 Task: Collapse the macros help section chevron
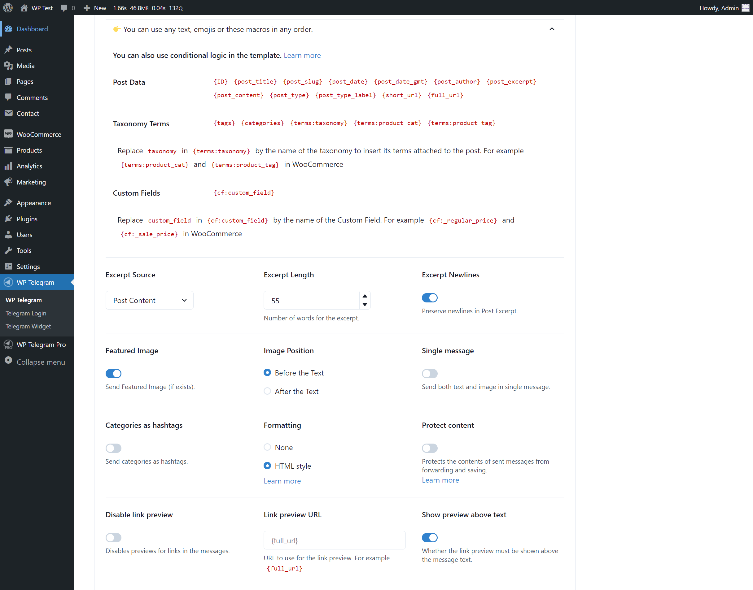(x=552, y=29)
